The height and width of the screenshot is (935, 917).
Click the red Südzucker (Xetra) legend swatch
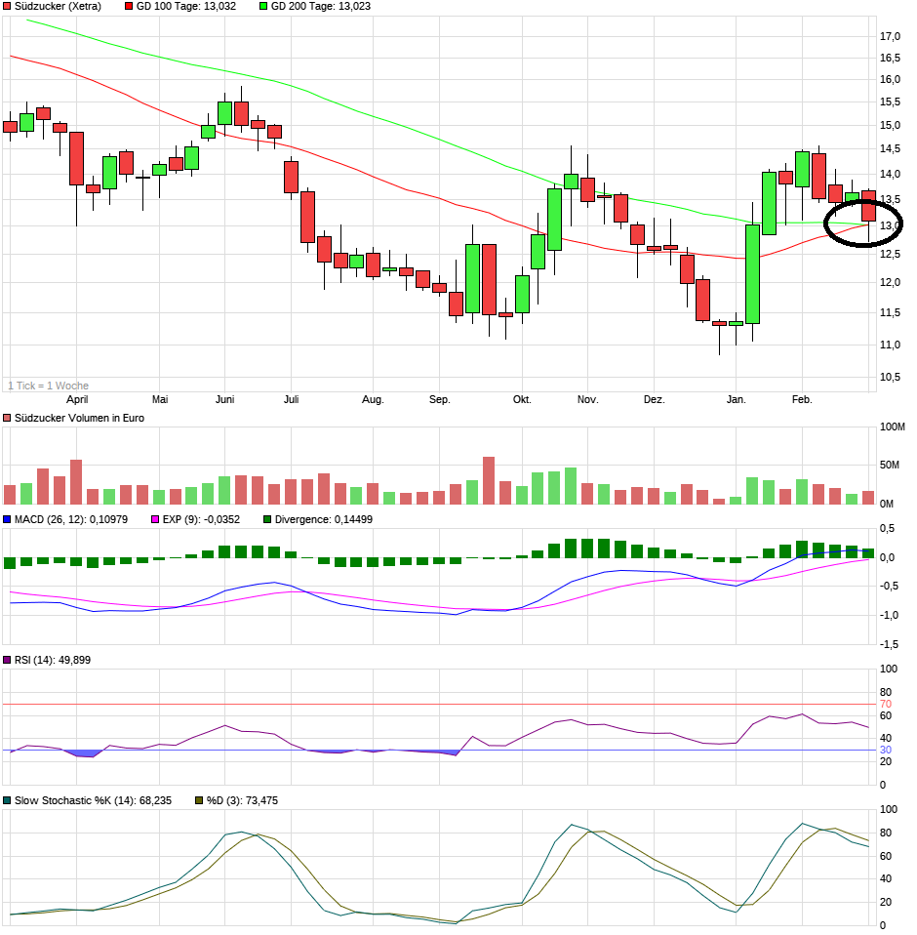[7, 6]
